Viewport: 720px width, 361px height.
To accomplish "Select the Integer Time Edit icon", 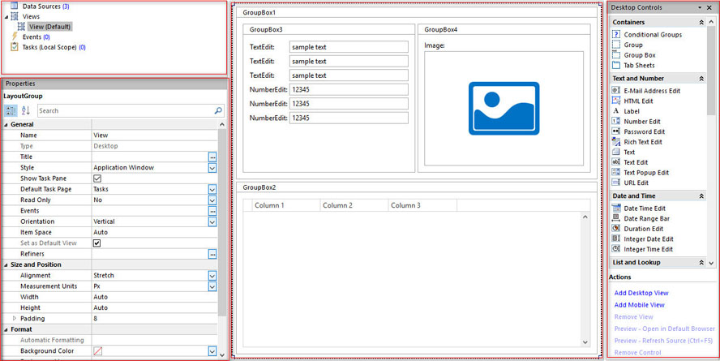I will tap(616, 249).
